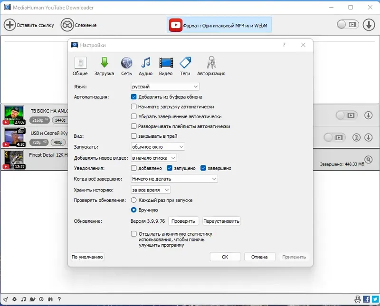Click По умолчанию defaults button

(x=87, y=257)
